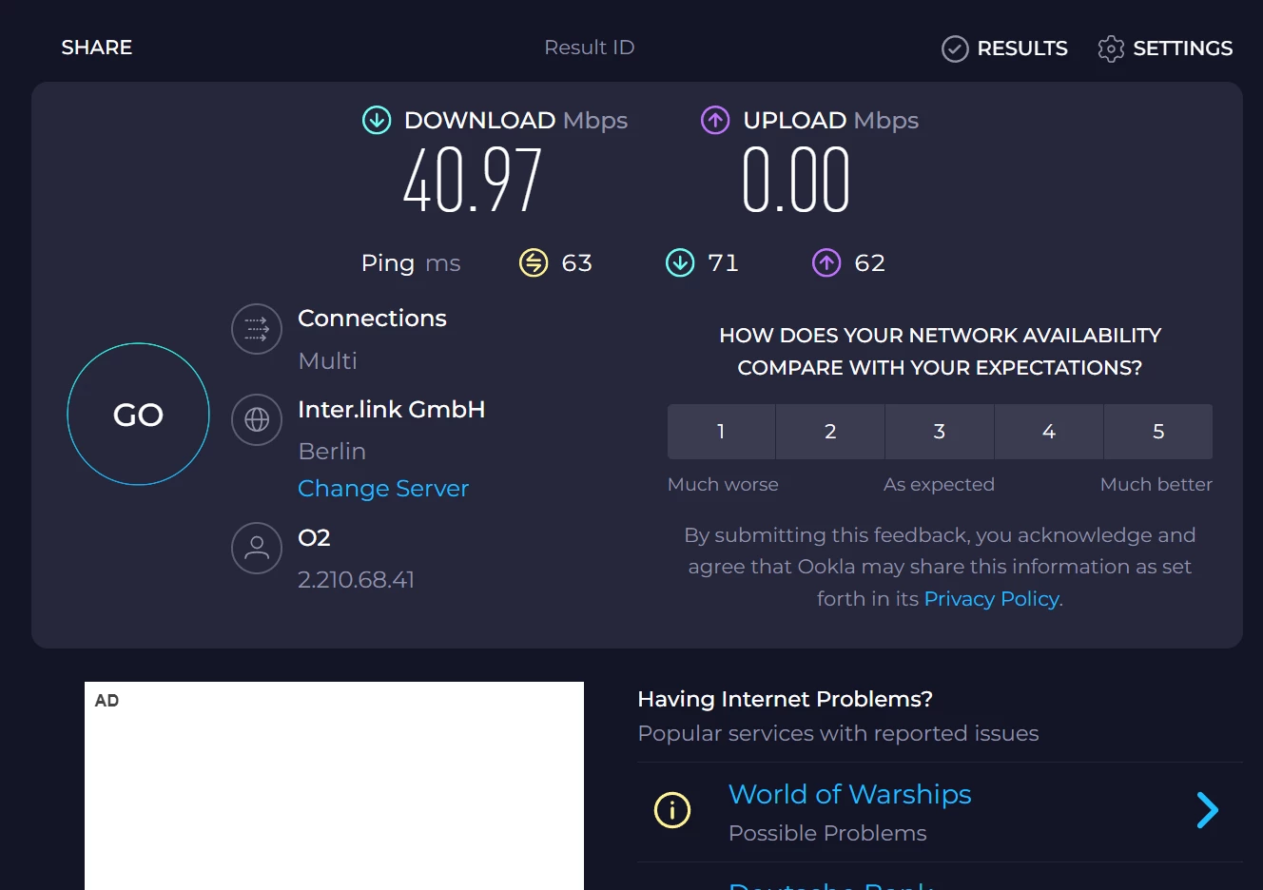The height and width of the screenshot is (890, 1263).
Task: Start the speed test with GO button
Action: (x=139, y=415)
